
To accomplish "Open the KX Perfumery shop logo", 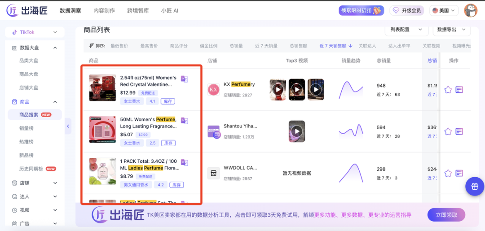I will [213, 90].
